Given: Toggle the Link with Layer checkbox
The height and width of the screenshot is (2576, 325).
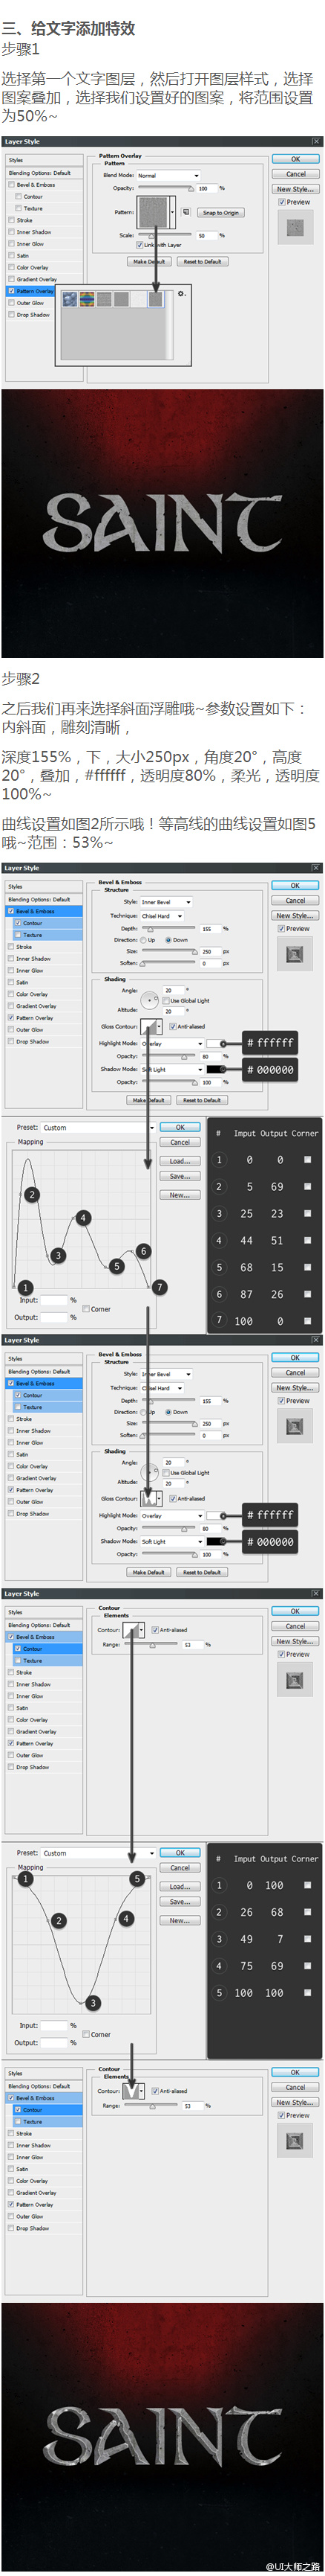Looking at the screenshot, I should [x=140, y=245].
